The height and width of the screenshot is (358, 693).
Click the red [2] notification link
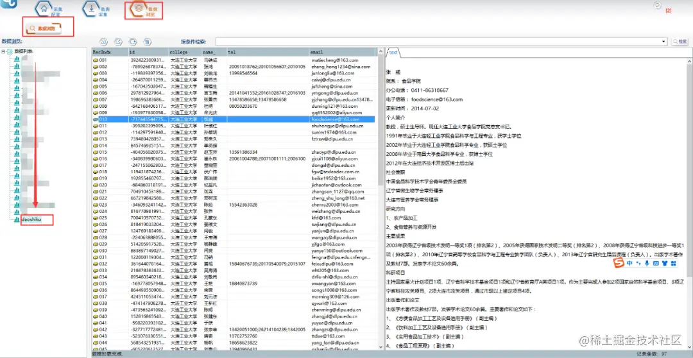click(x=668, y=10)
